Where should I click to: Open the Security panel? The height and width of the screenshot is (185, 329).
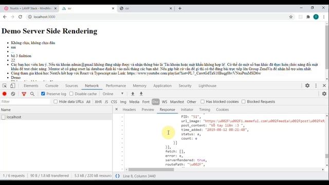[185, 86]
